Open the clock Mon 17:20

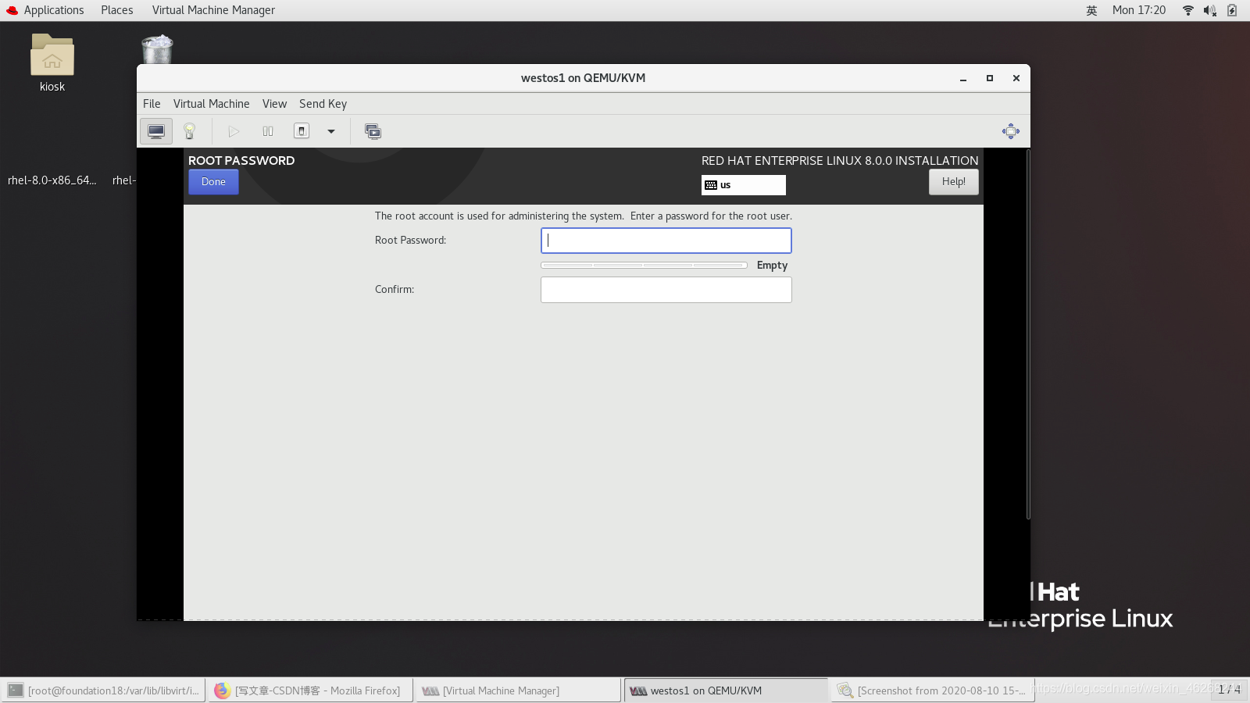1139,10
